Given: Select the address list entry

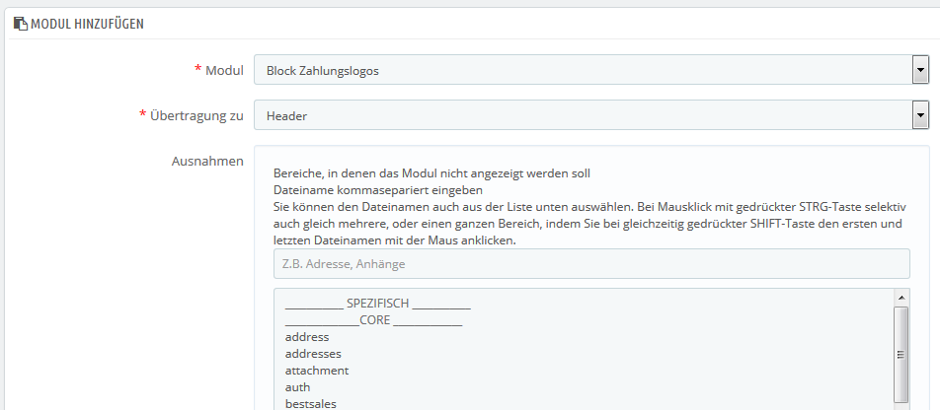Looking at the screenshot, I should pyautogui.click(x=307, y=337).
